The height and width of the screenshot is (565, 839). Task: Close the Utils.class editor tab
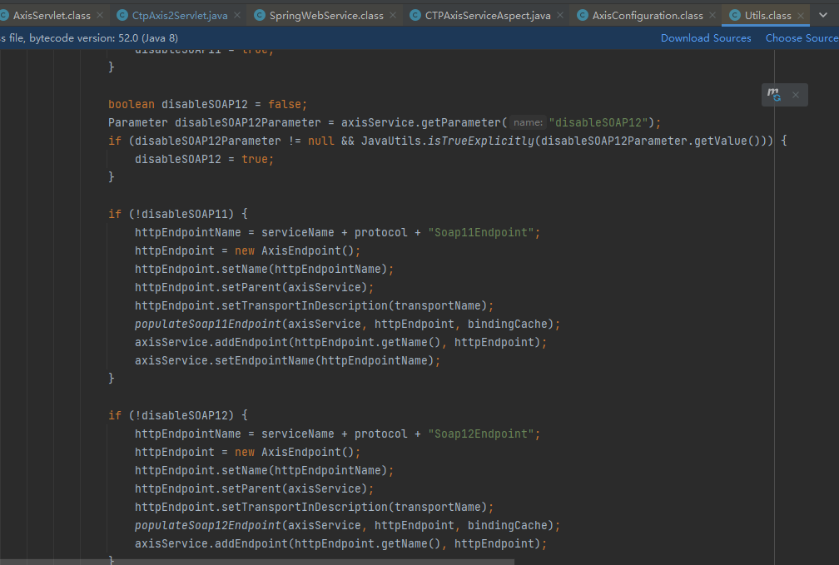click(x=802, y=15)
